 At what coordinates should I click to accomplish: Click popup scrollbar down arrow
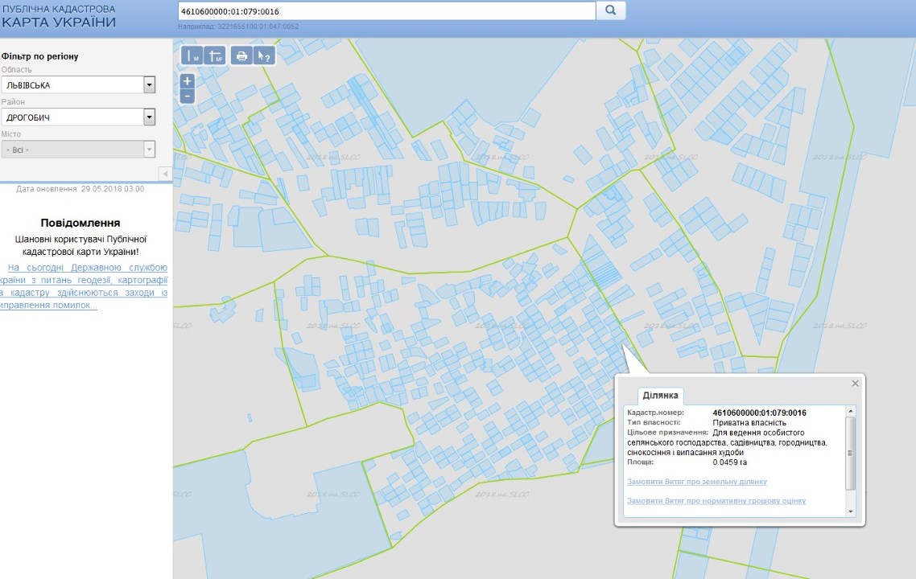851,511
